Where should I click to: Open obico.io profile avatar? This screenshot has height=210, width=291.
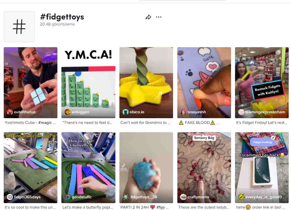point(125,112)
